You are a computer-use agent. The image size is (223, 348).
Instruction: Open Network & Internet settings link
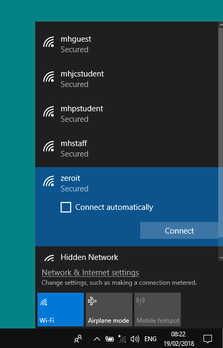(x=90, y=273)
